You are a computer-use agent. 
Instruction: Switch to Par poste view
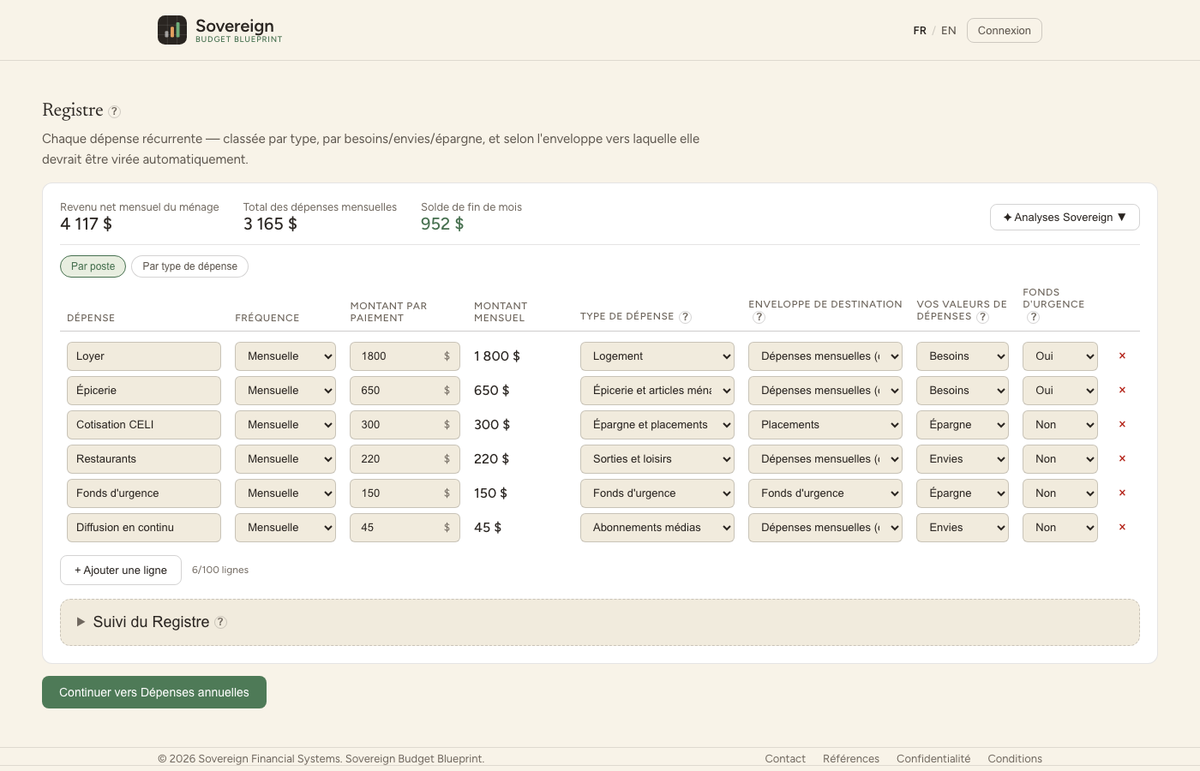point(93,266)
